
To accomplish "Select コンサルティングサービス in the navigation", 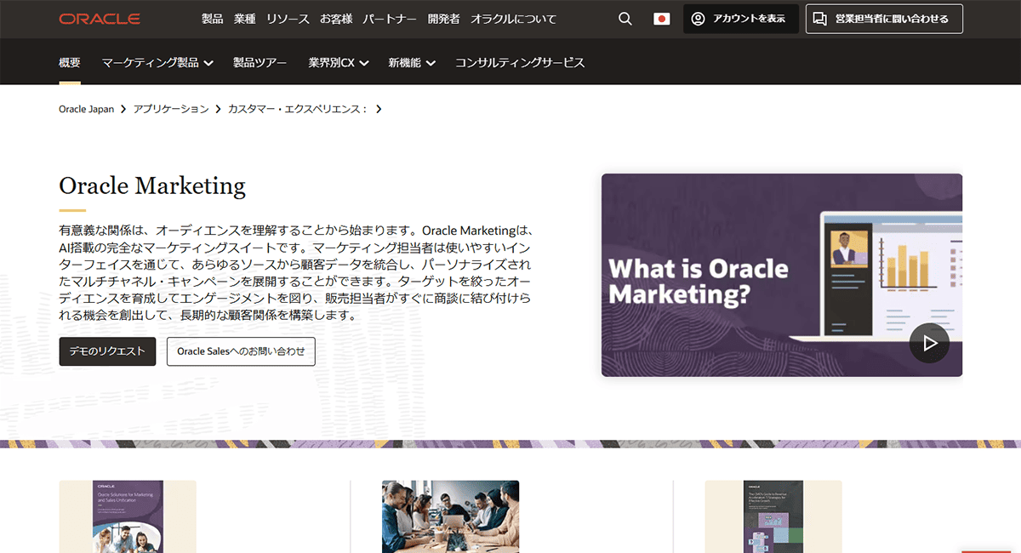I will point(522,62).
